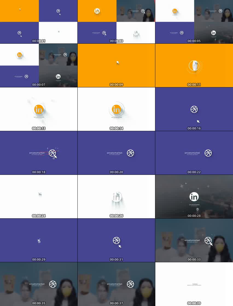This screenshot has height=306, width=233.
Task: Select the white frame stamped 00:00:14
Action: click(x=116, y=109)
